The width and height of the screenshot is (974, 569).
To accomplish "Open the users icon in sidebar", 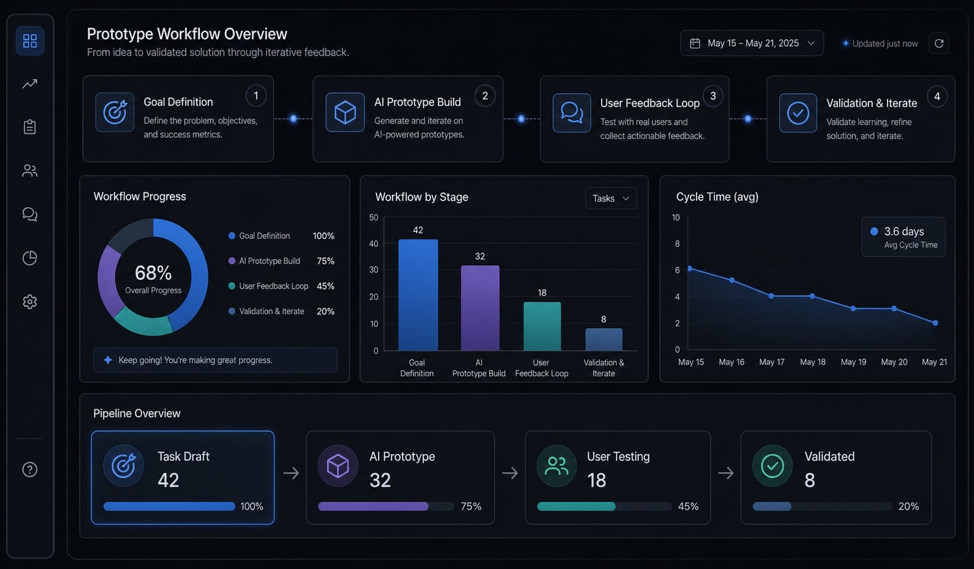I will coord(30,171).
